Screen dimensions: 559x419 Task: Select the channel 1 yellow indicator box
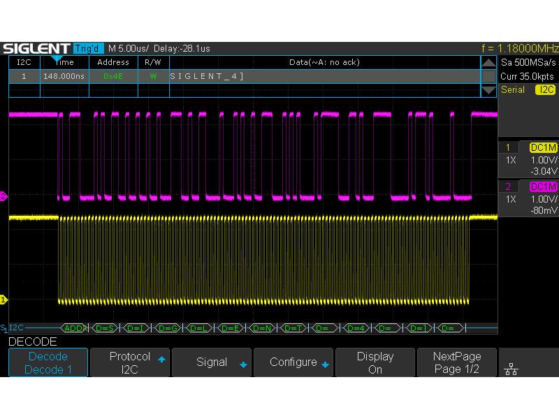[x=508, y=147]
